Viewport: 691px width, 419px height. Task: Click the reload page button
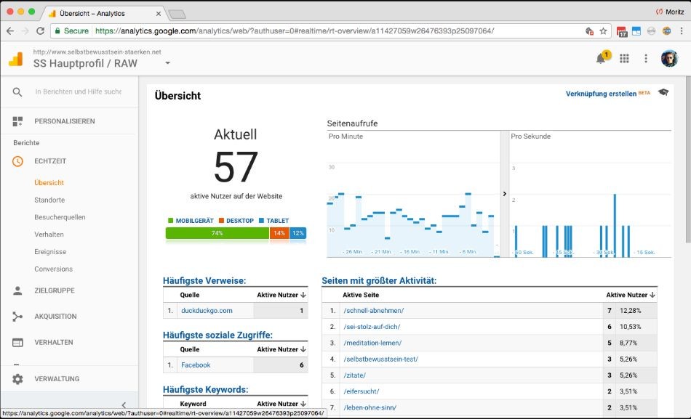(40, 31)
